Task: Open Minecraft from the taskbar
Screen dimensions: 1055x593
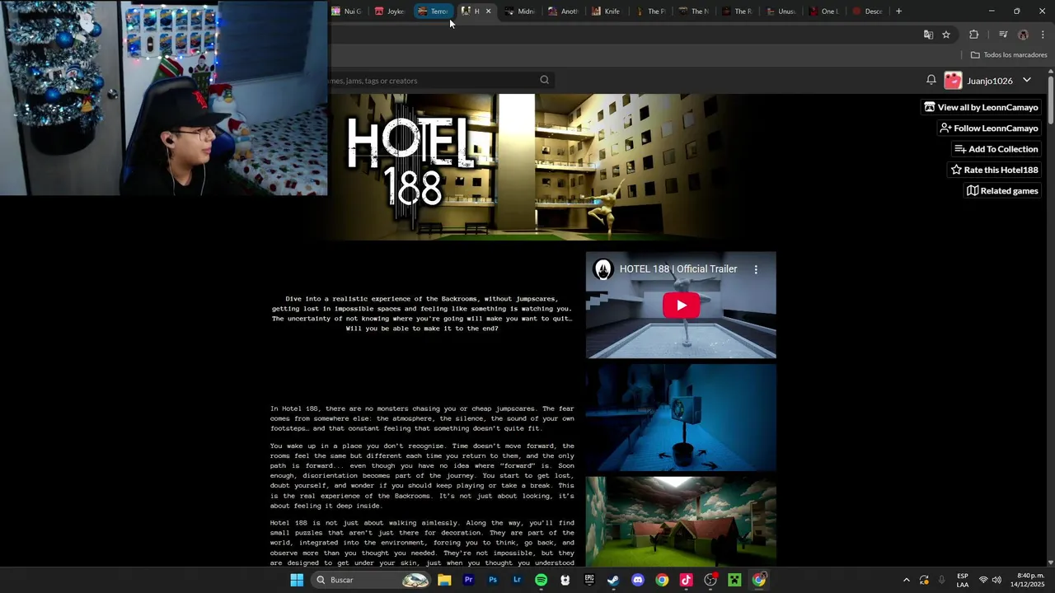Action: click(x=734, y=580)
